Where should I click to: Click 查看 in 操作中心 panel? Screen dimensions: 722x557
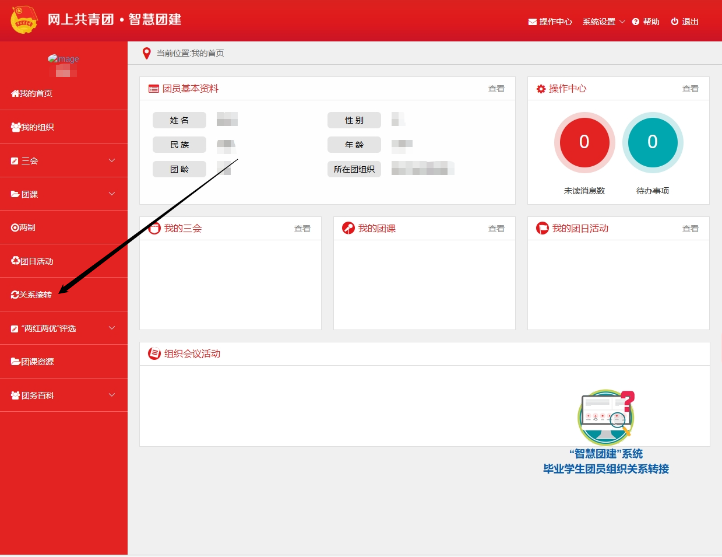(691, 89)
